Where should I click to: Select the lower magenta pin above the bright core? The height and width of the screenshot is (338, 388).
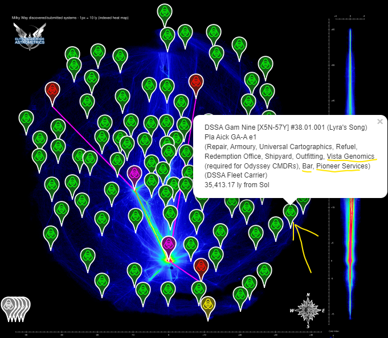click(169, 248)
